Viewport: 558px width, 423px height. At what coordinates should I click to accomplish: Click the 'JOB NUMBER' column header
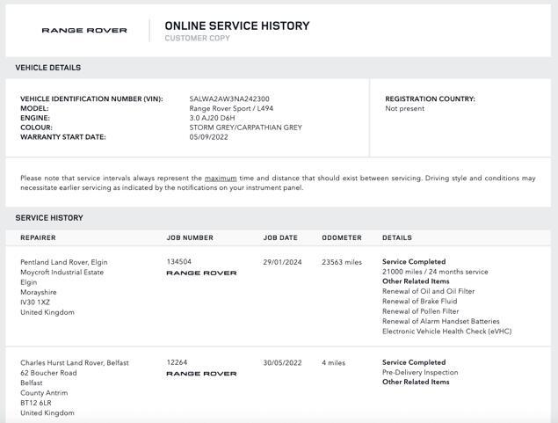pyautogui.click(x=190, y=237)
